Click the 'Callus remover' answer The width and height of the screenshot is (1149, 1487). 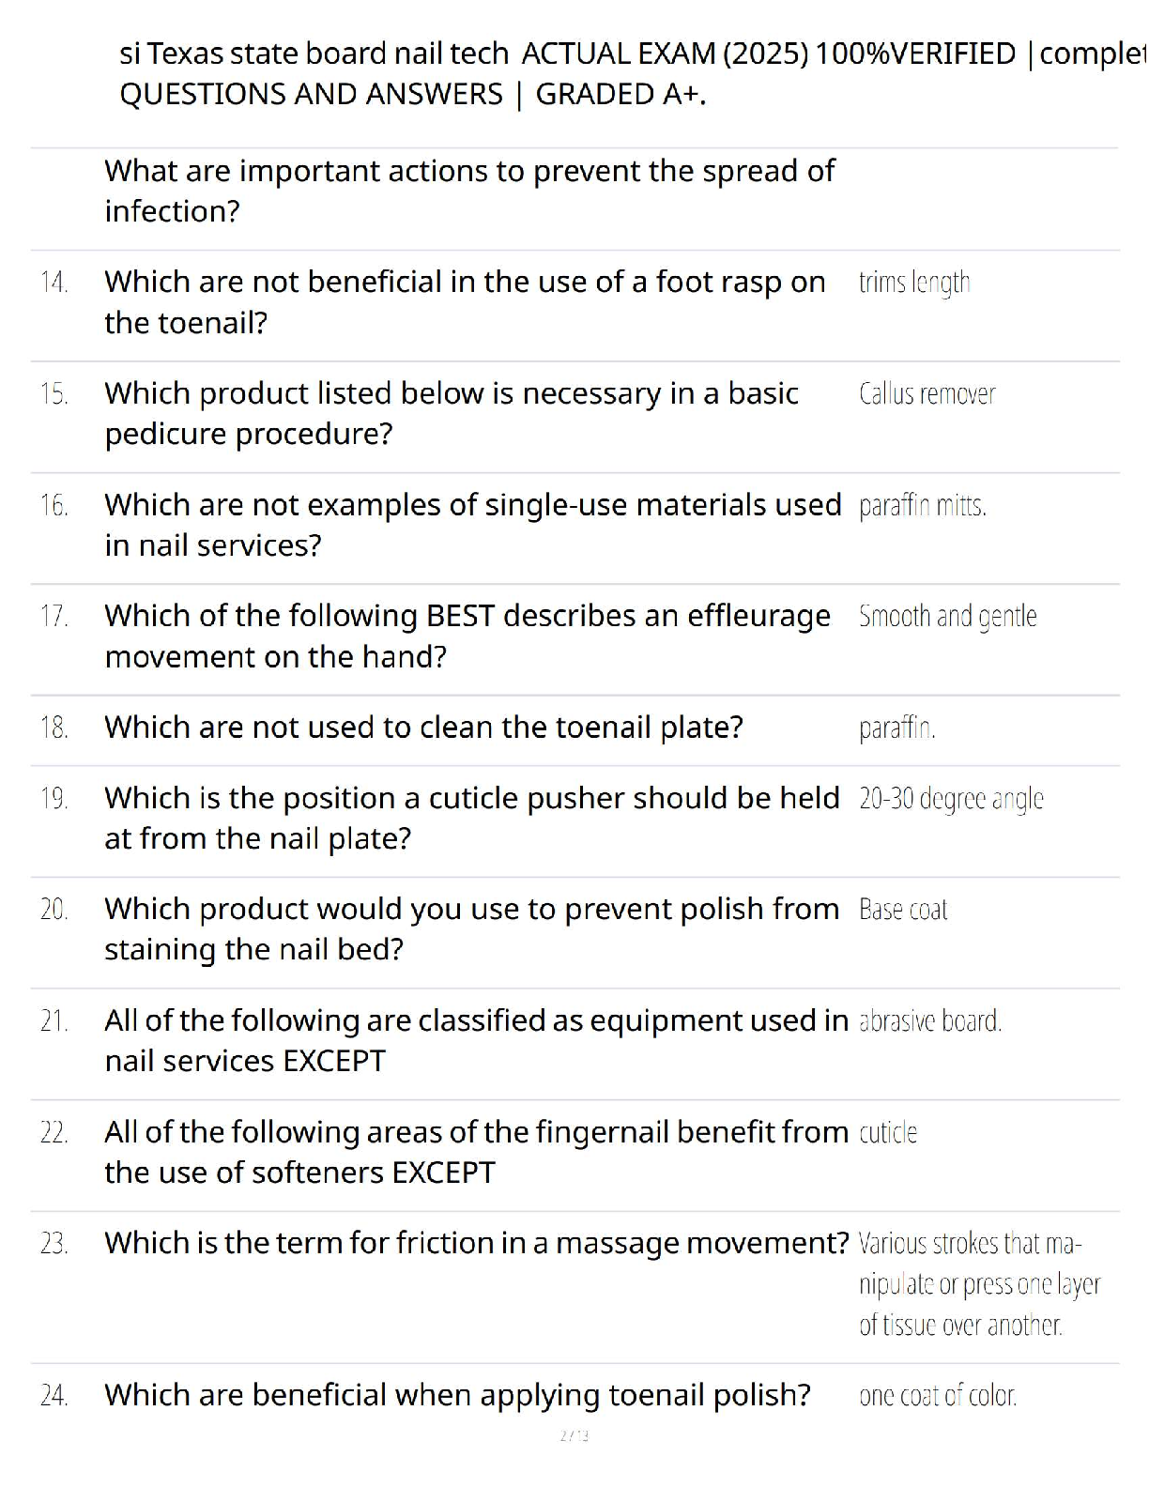(927, 393)
